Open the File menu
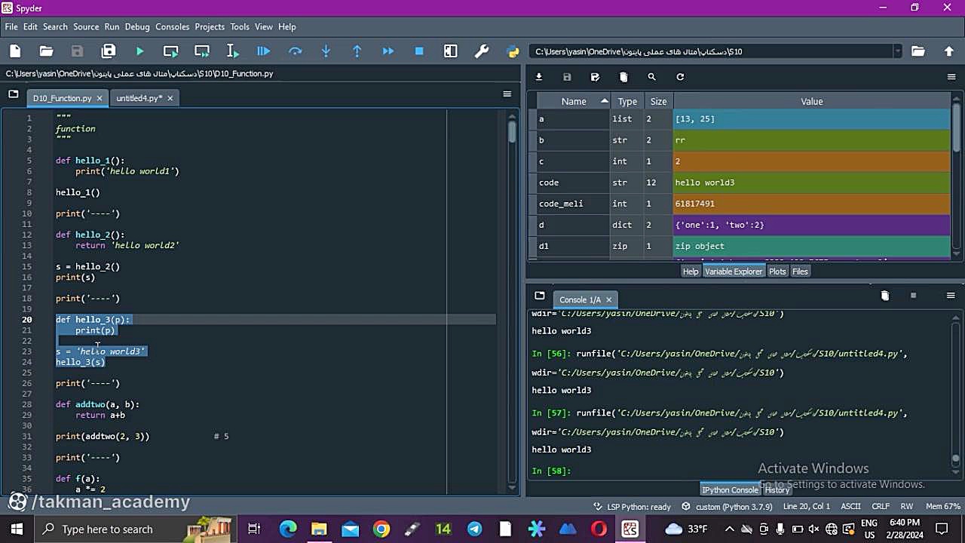The image size is (965, 543). click(x=11, y=26)
